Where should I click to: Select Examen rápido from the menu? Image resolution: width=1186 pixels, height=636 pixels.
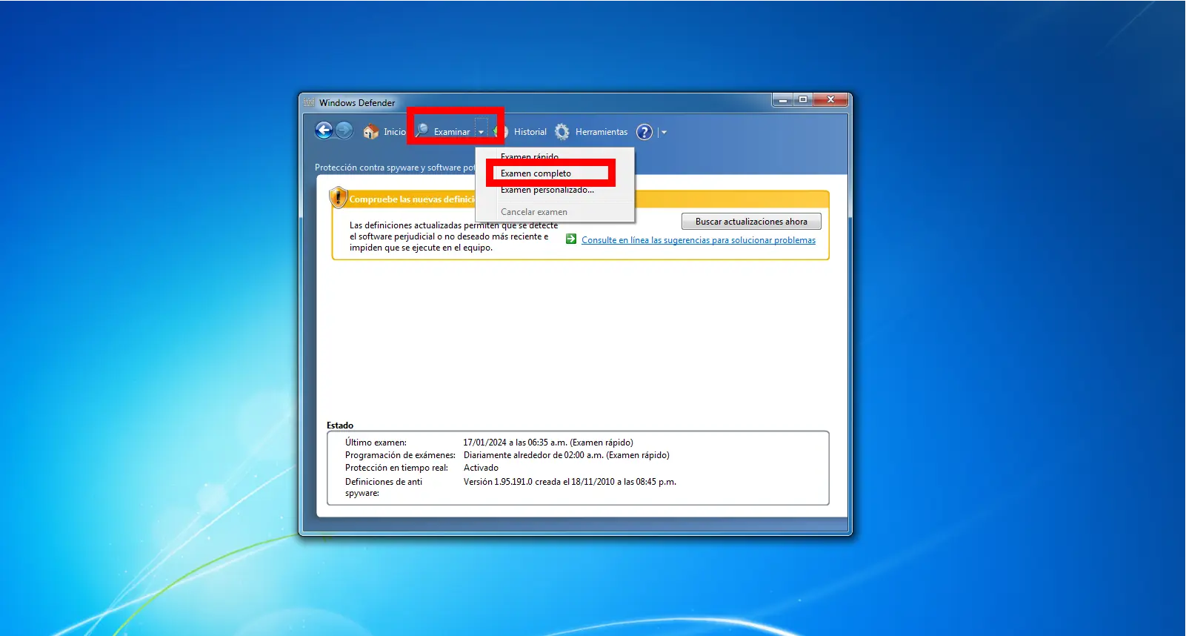coord(530,155)
